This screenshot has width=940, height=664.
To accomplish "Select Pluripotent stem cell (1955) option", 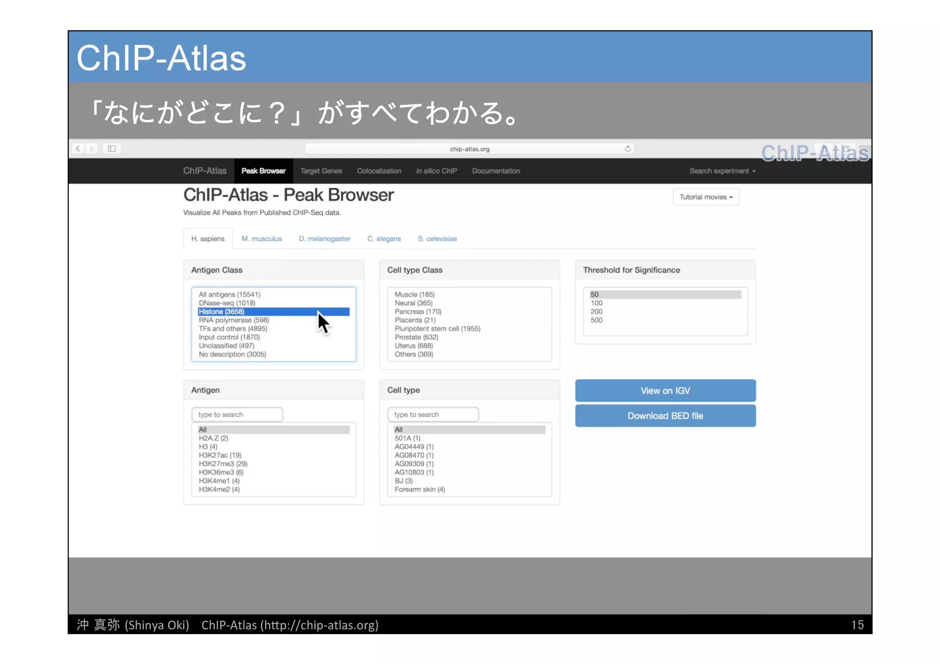I will (x=470, y=329).
